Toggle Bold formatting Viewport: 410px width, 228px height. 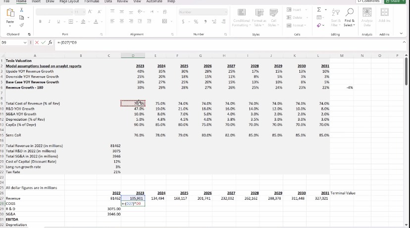pos(40,22)
